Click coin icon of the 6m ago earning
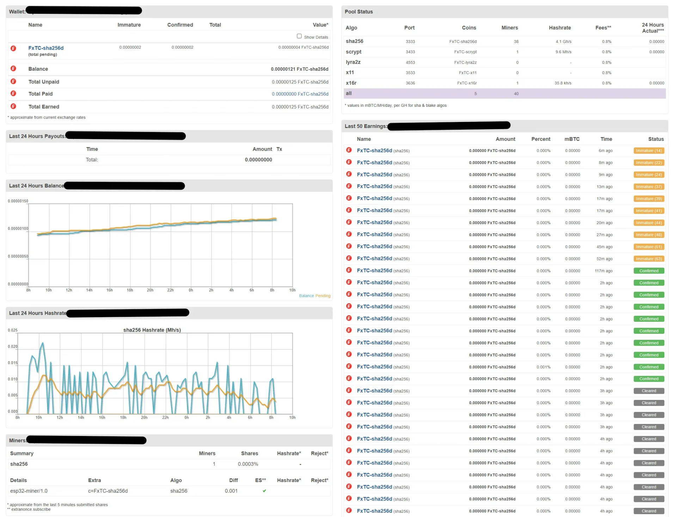The image size is (677, 517). [349, 150]
